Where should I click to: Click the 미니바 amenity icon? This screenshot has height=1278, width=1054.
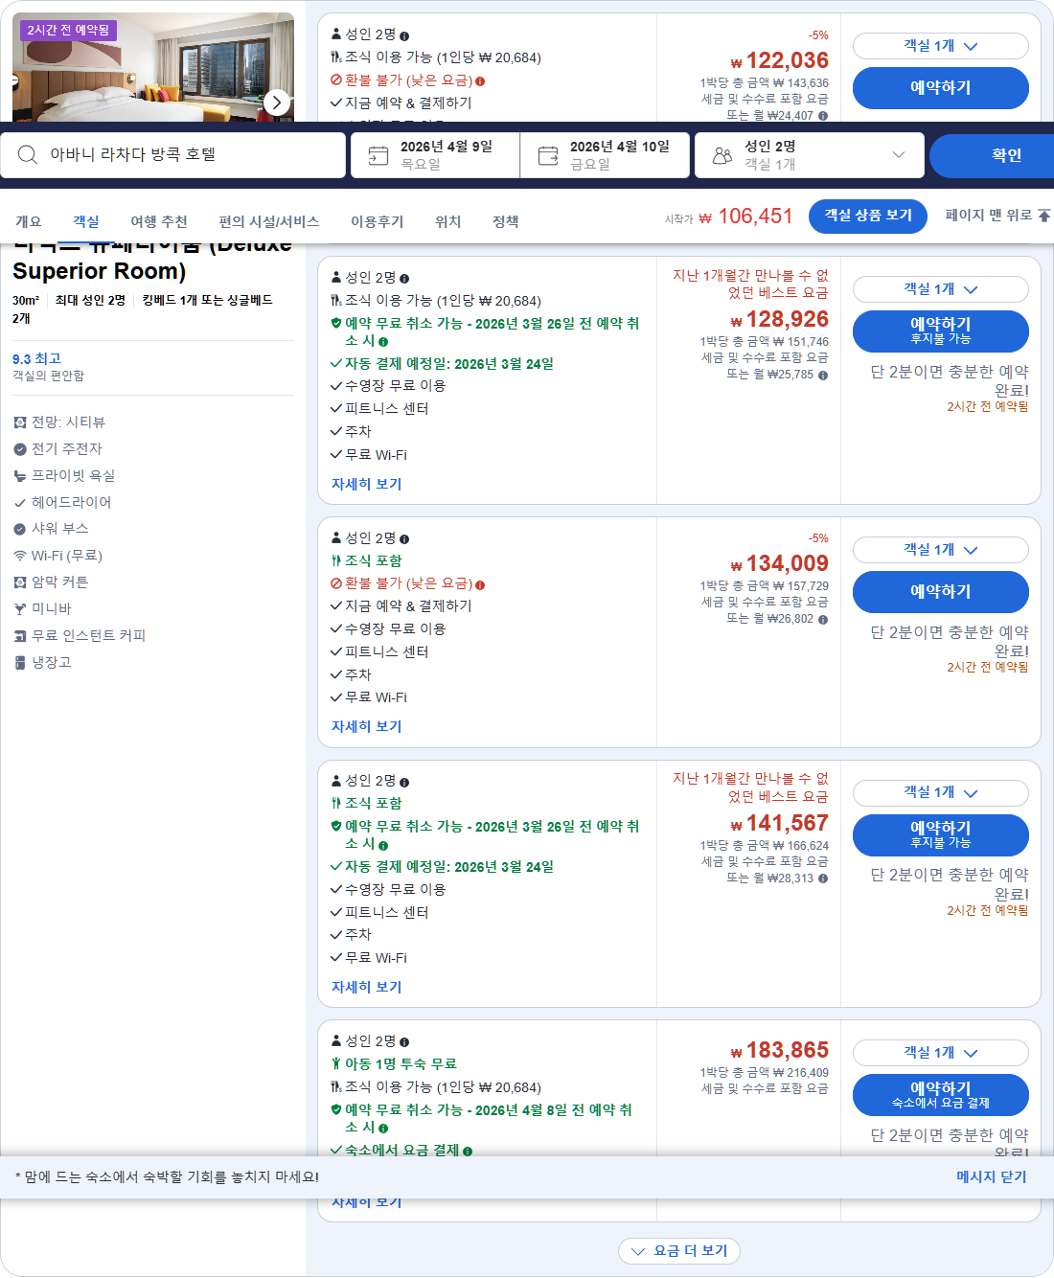pos(20,609)
